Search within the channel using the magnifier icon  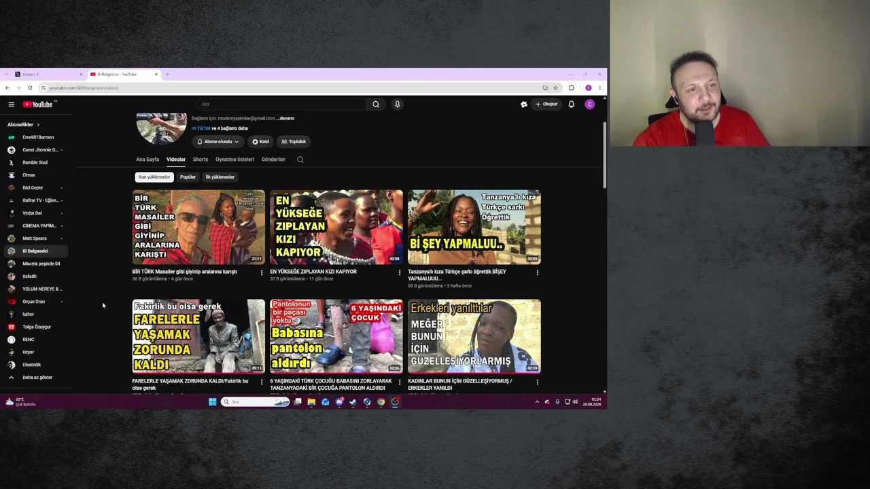pos(300,160)
